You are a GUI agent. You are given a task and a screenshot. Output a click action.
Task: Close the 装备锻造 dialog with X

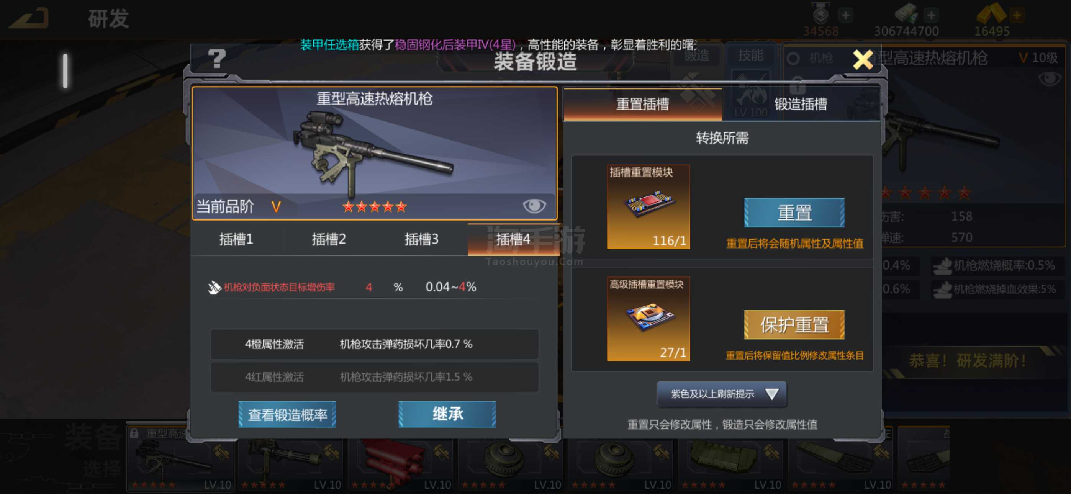click(863, 60)
